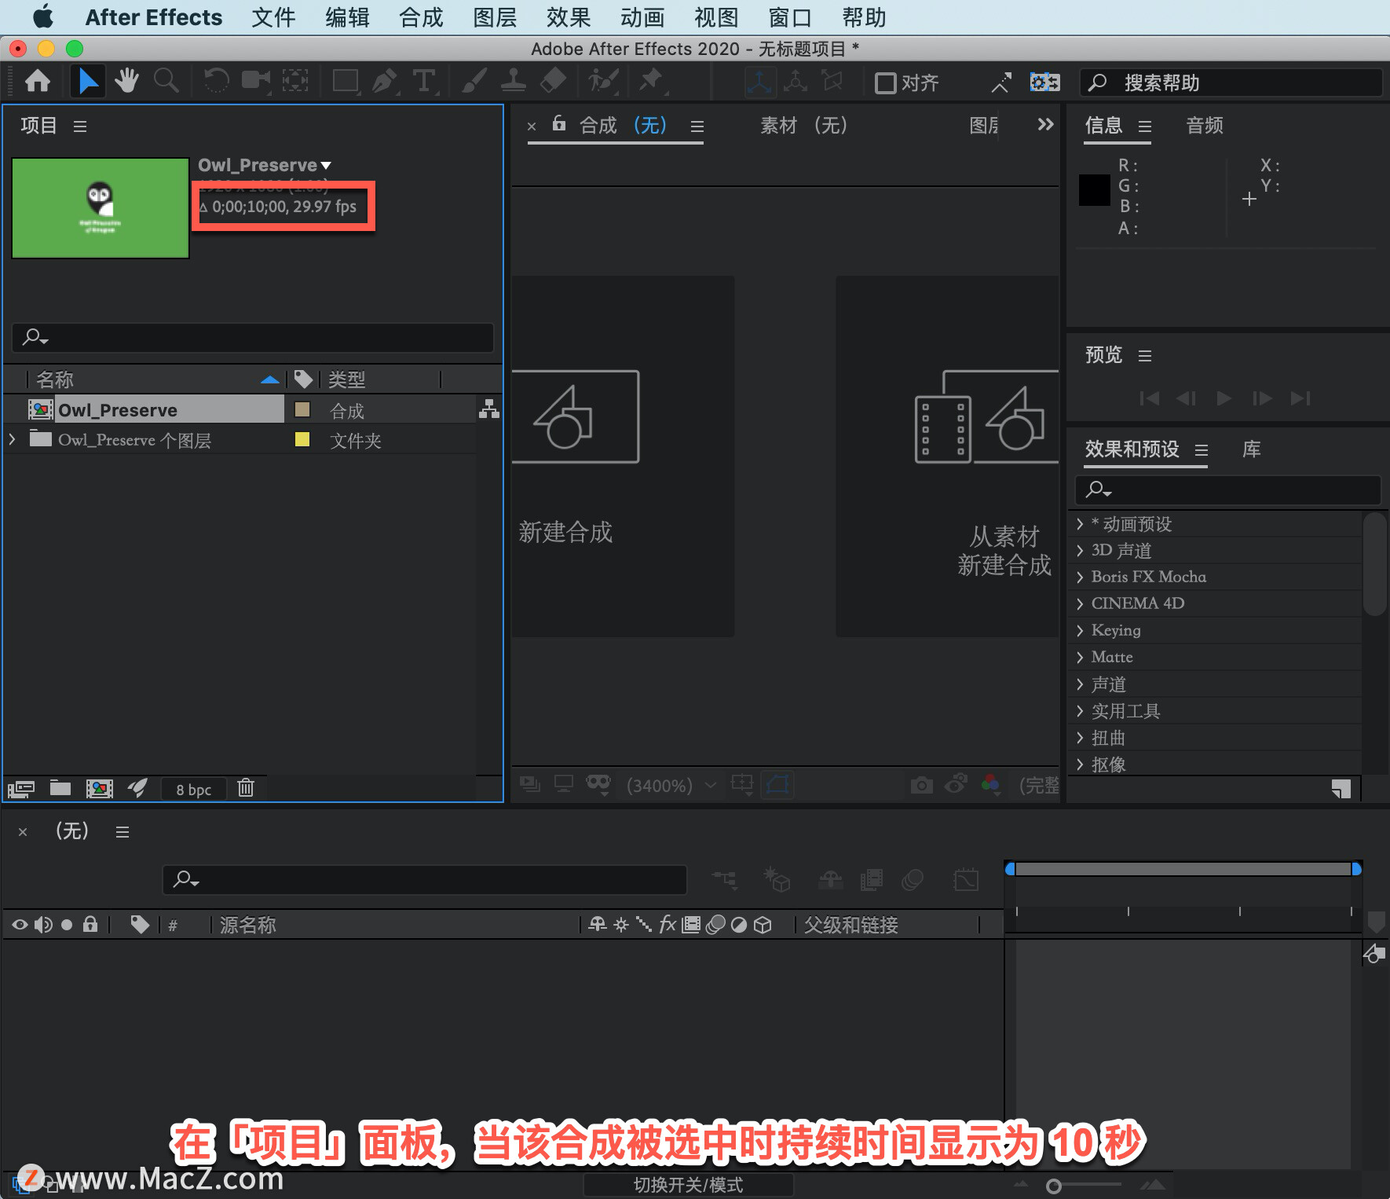Screen dimensions: 1390x1199
Task: Click the timeline zoom slider handle
Action: [x=1054, y=1186]
